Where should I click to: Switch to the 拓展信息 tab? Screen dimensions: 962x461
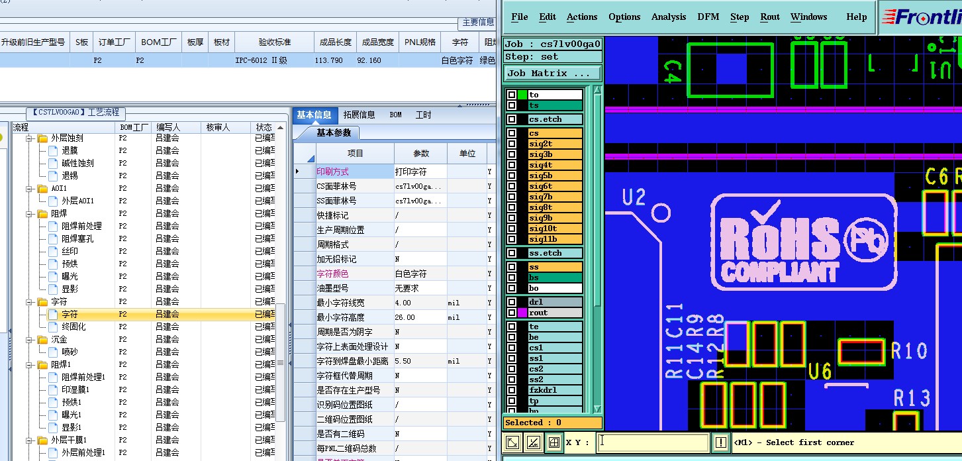point(360,115)
